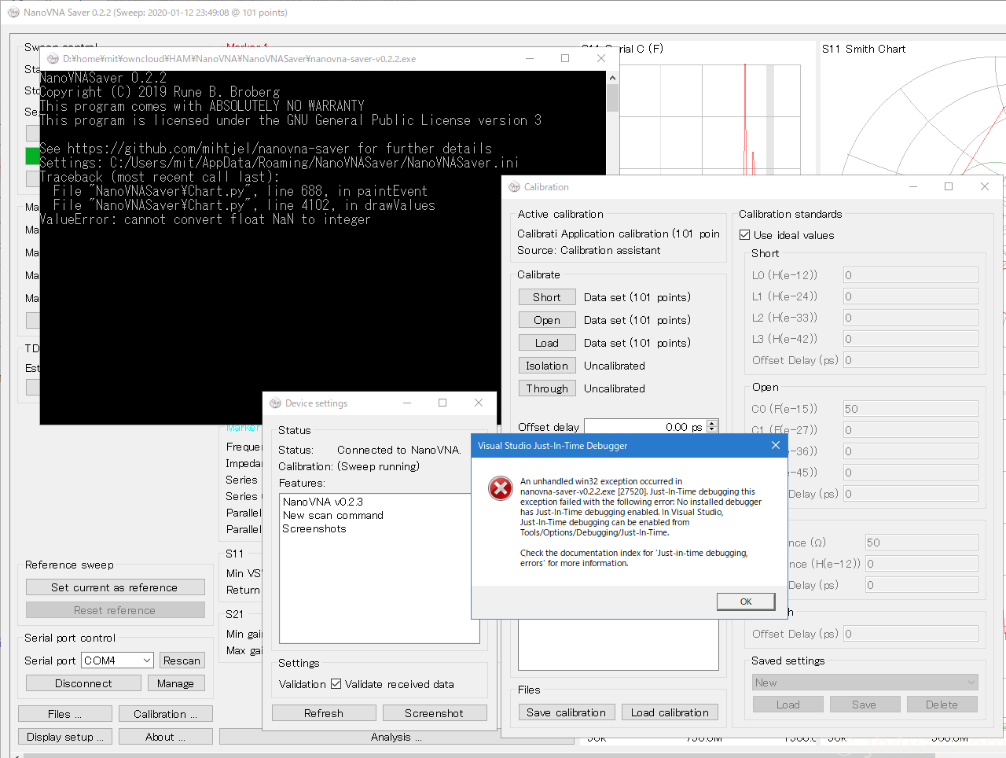Click the Short L3 (H(e-42)) field
1006x758 pixels.
tap(911, 339)
